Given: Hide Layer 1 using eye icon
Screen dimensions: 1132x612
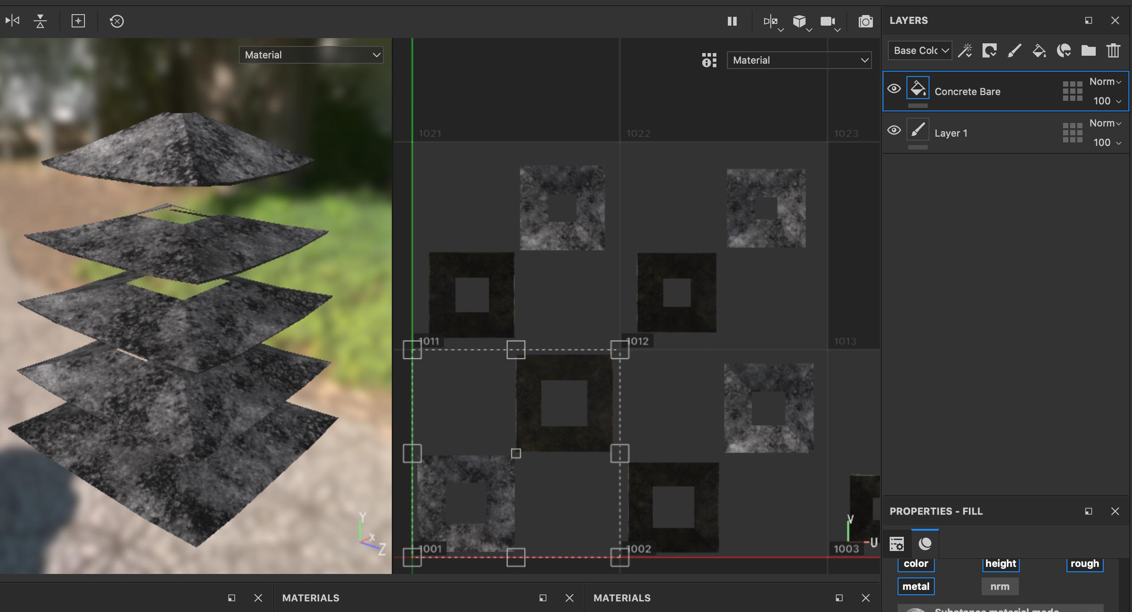Looking at the screenshot, I should tap(894, 130).
